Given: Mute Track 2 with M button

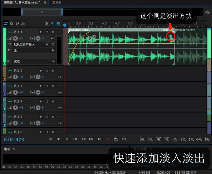Looking at the screenshot, I should tap(41, 71).
